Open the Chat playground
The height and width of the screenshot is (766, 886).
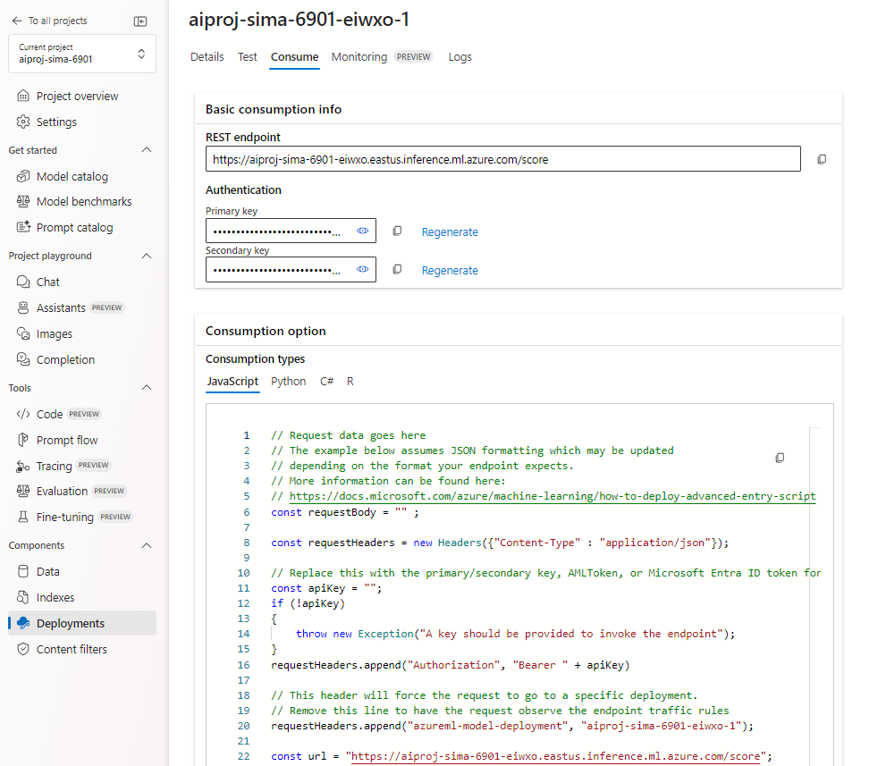(x=48, y=282)
